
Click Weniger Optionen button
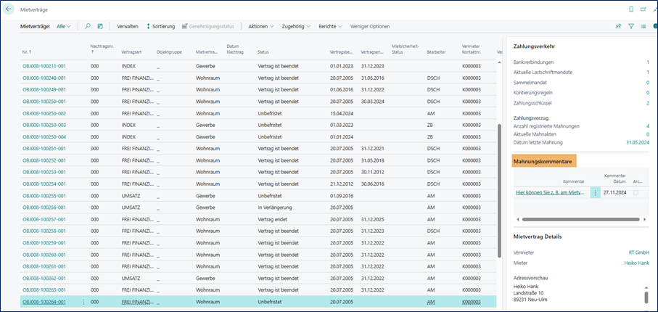(369, 26)
